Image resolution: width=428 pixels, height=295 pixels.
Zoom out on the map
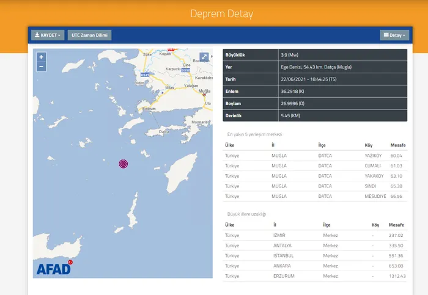pos(41,67)
